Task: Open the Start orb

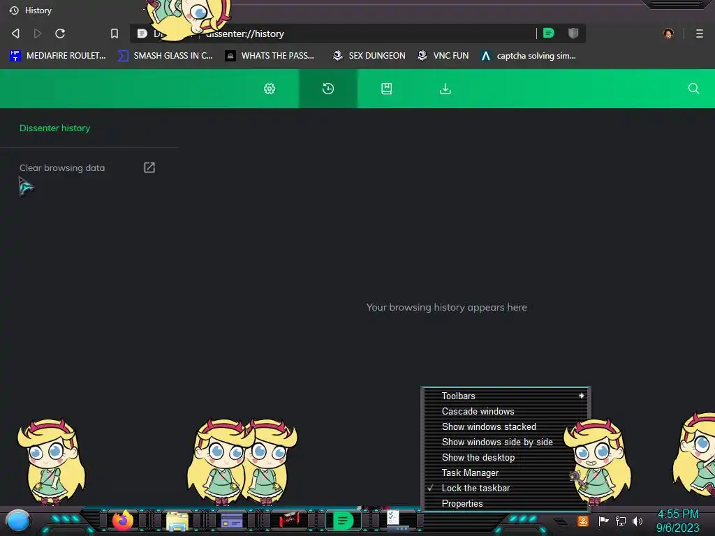Action: click(17, 521)
